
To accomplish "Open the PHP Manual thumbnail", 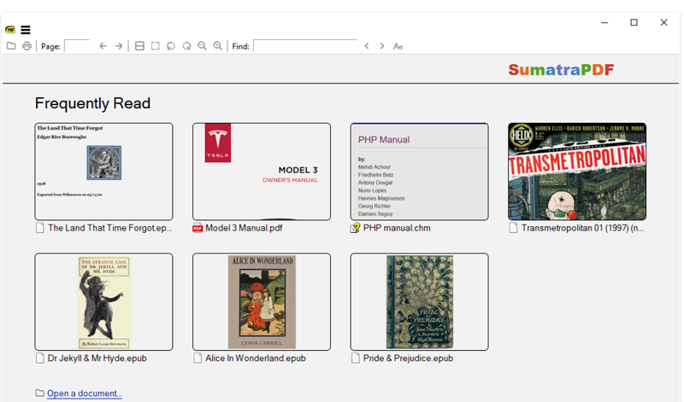I will (419, 172).
